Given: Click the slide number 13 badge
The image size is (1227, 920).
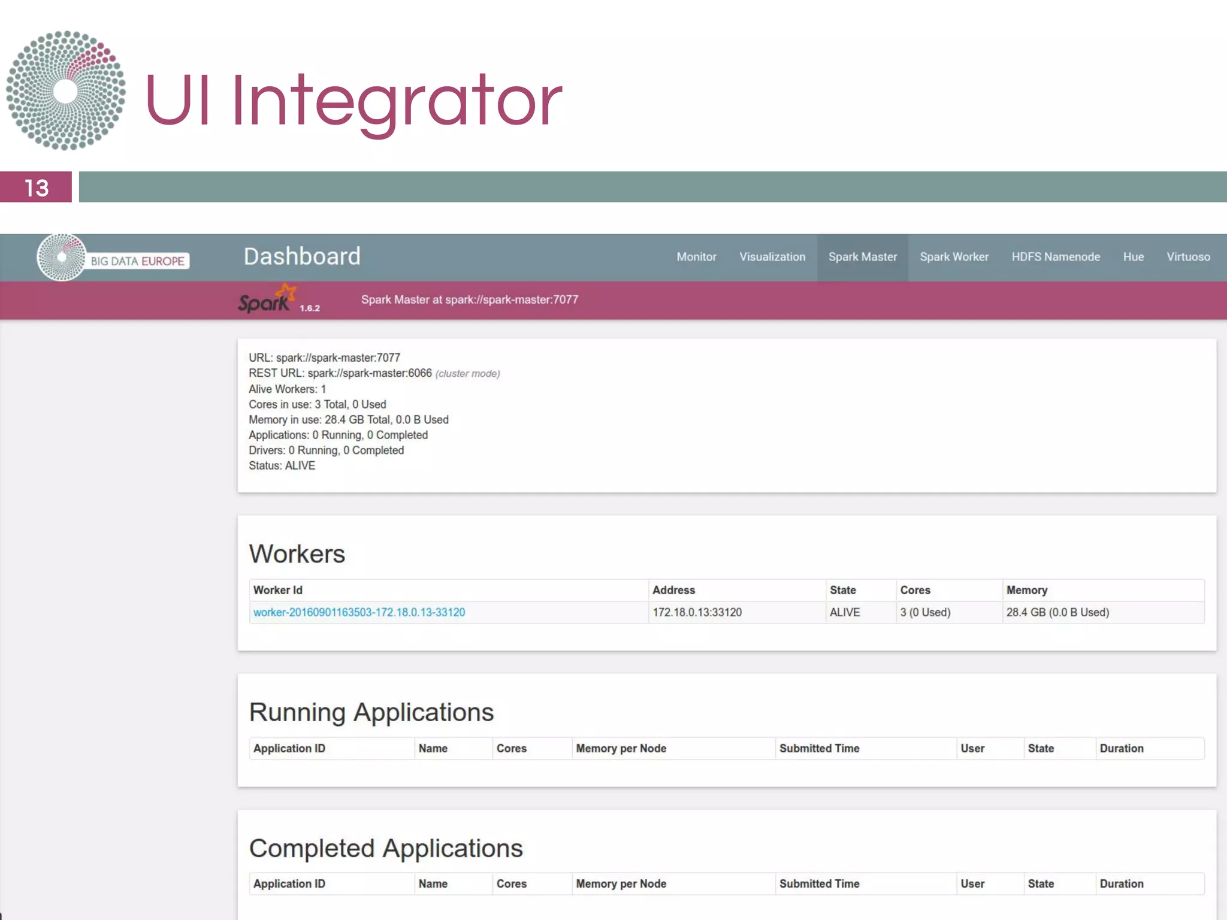Looking at the screenshot, I should (x=36, y=187).
